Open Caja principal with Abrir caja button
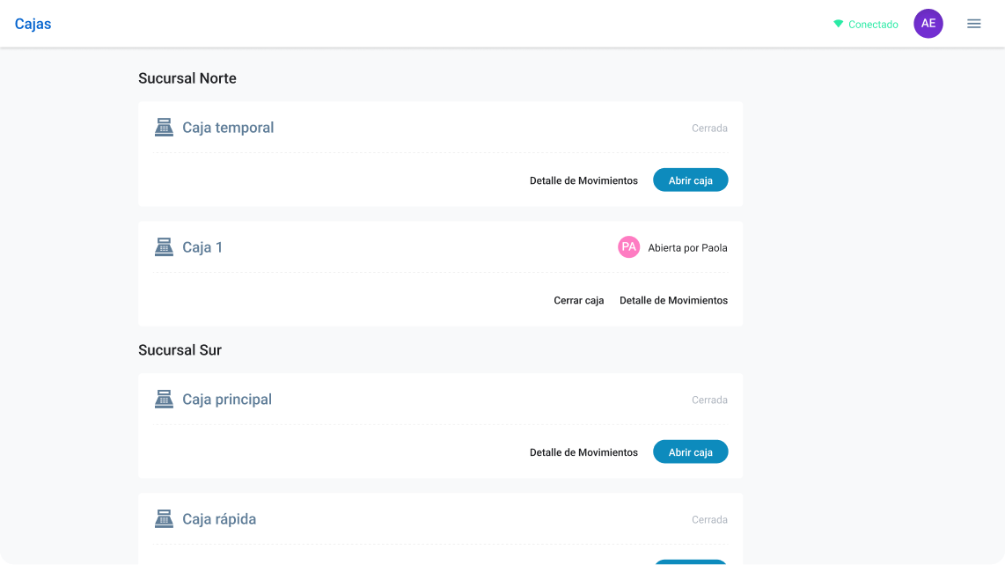This screenshot has height=565, width=1005. pyautogui.click(x=690, y=452)
